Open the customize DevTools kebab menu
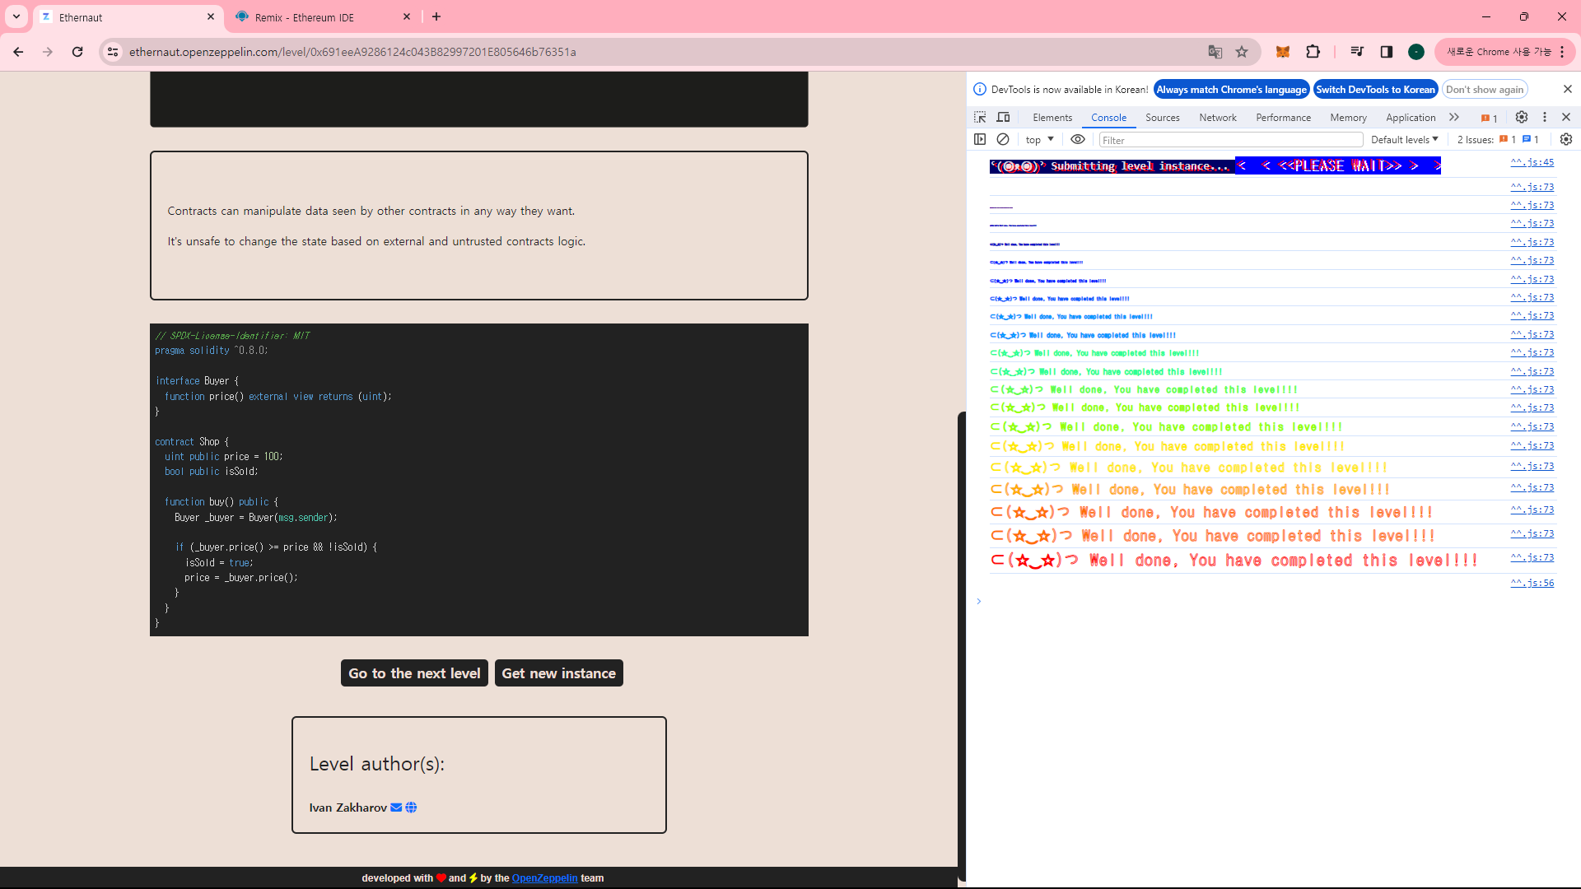The width and height of the screenshot is (1581, 889). 1545,118
